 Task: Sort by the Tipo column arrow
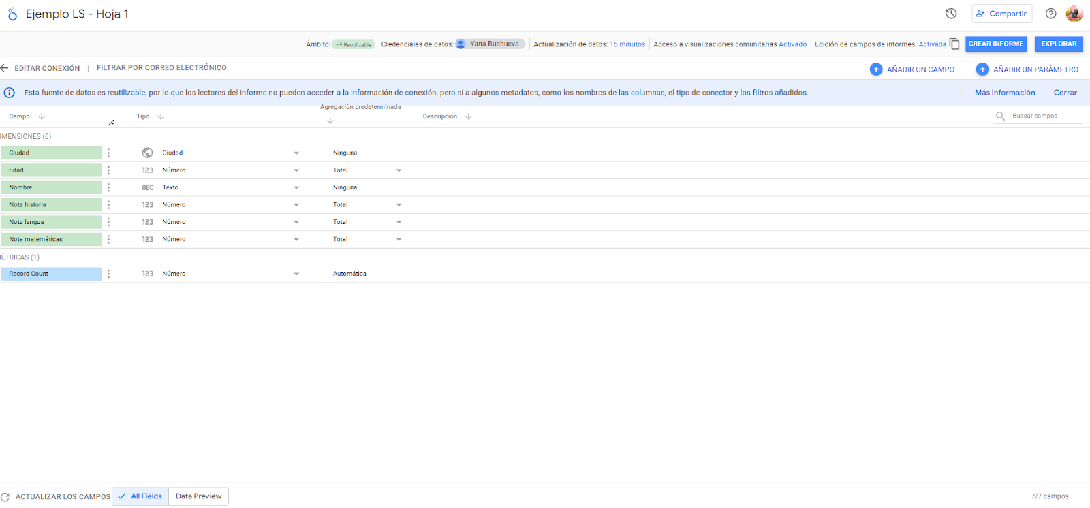point(161,116)
